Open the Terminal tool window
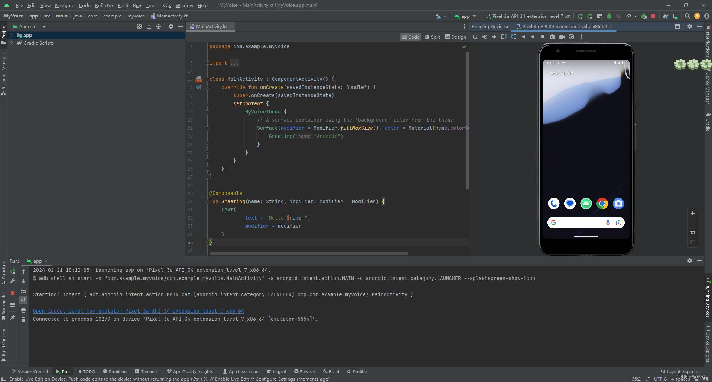Image resolution: width=712 pixels, height=382 pixels. [x=146, y=371]
